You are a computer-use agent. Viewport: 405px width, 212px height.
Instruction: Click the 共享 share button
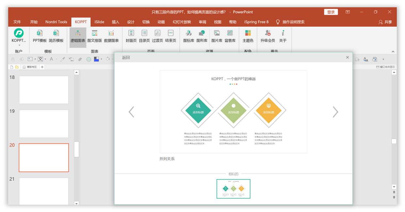coord(385,22)
